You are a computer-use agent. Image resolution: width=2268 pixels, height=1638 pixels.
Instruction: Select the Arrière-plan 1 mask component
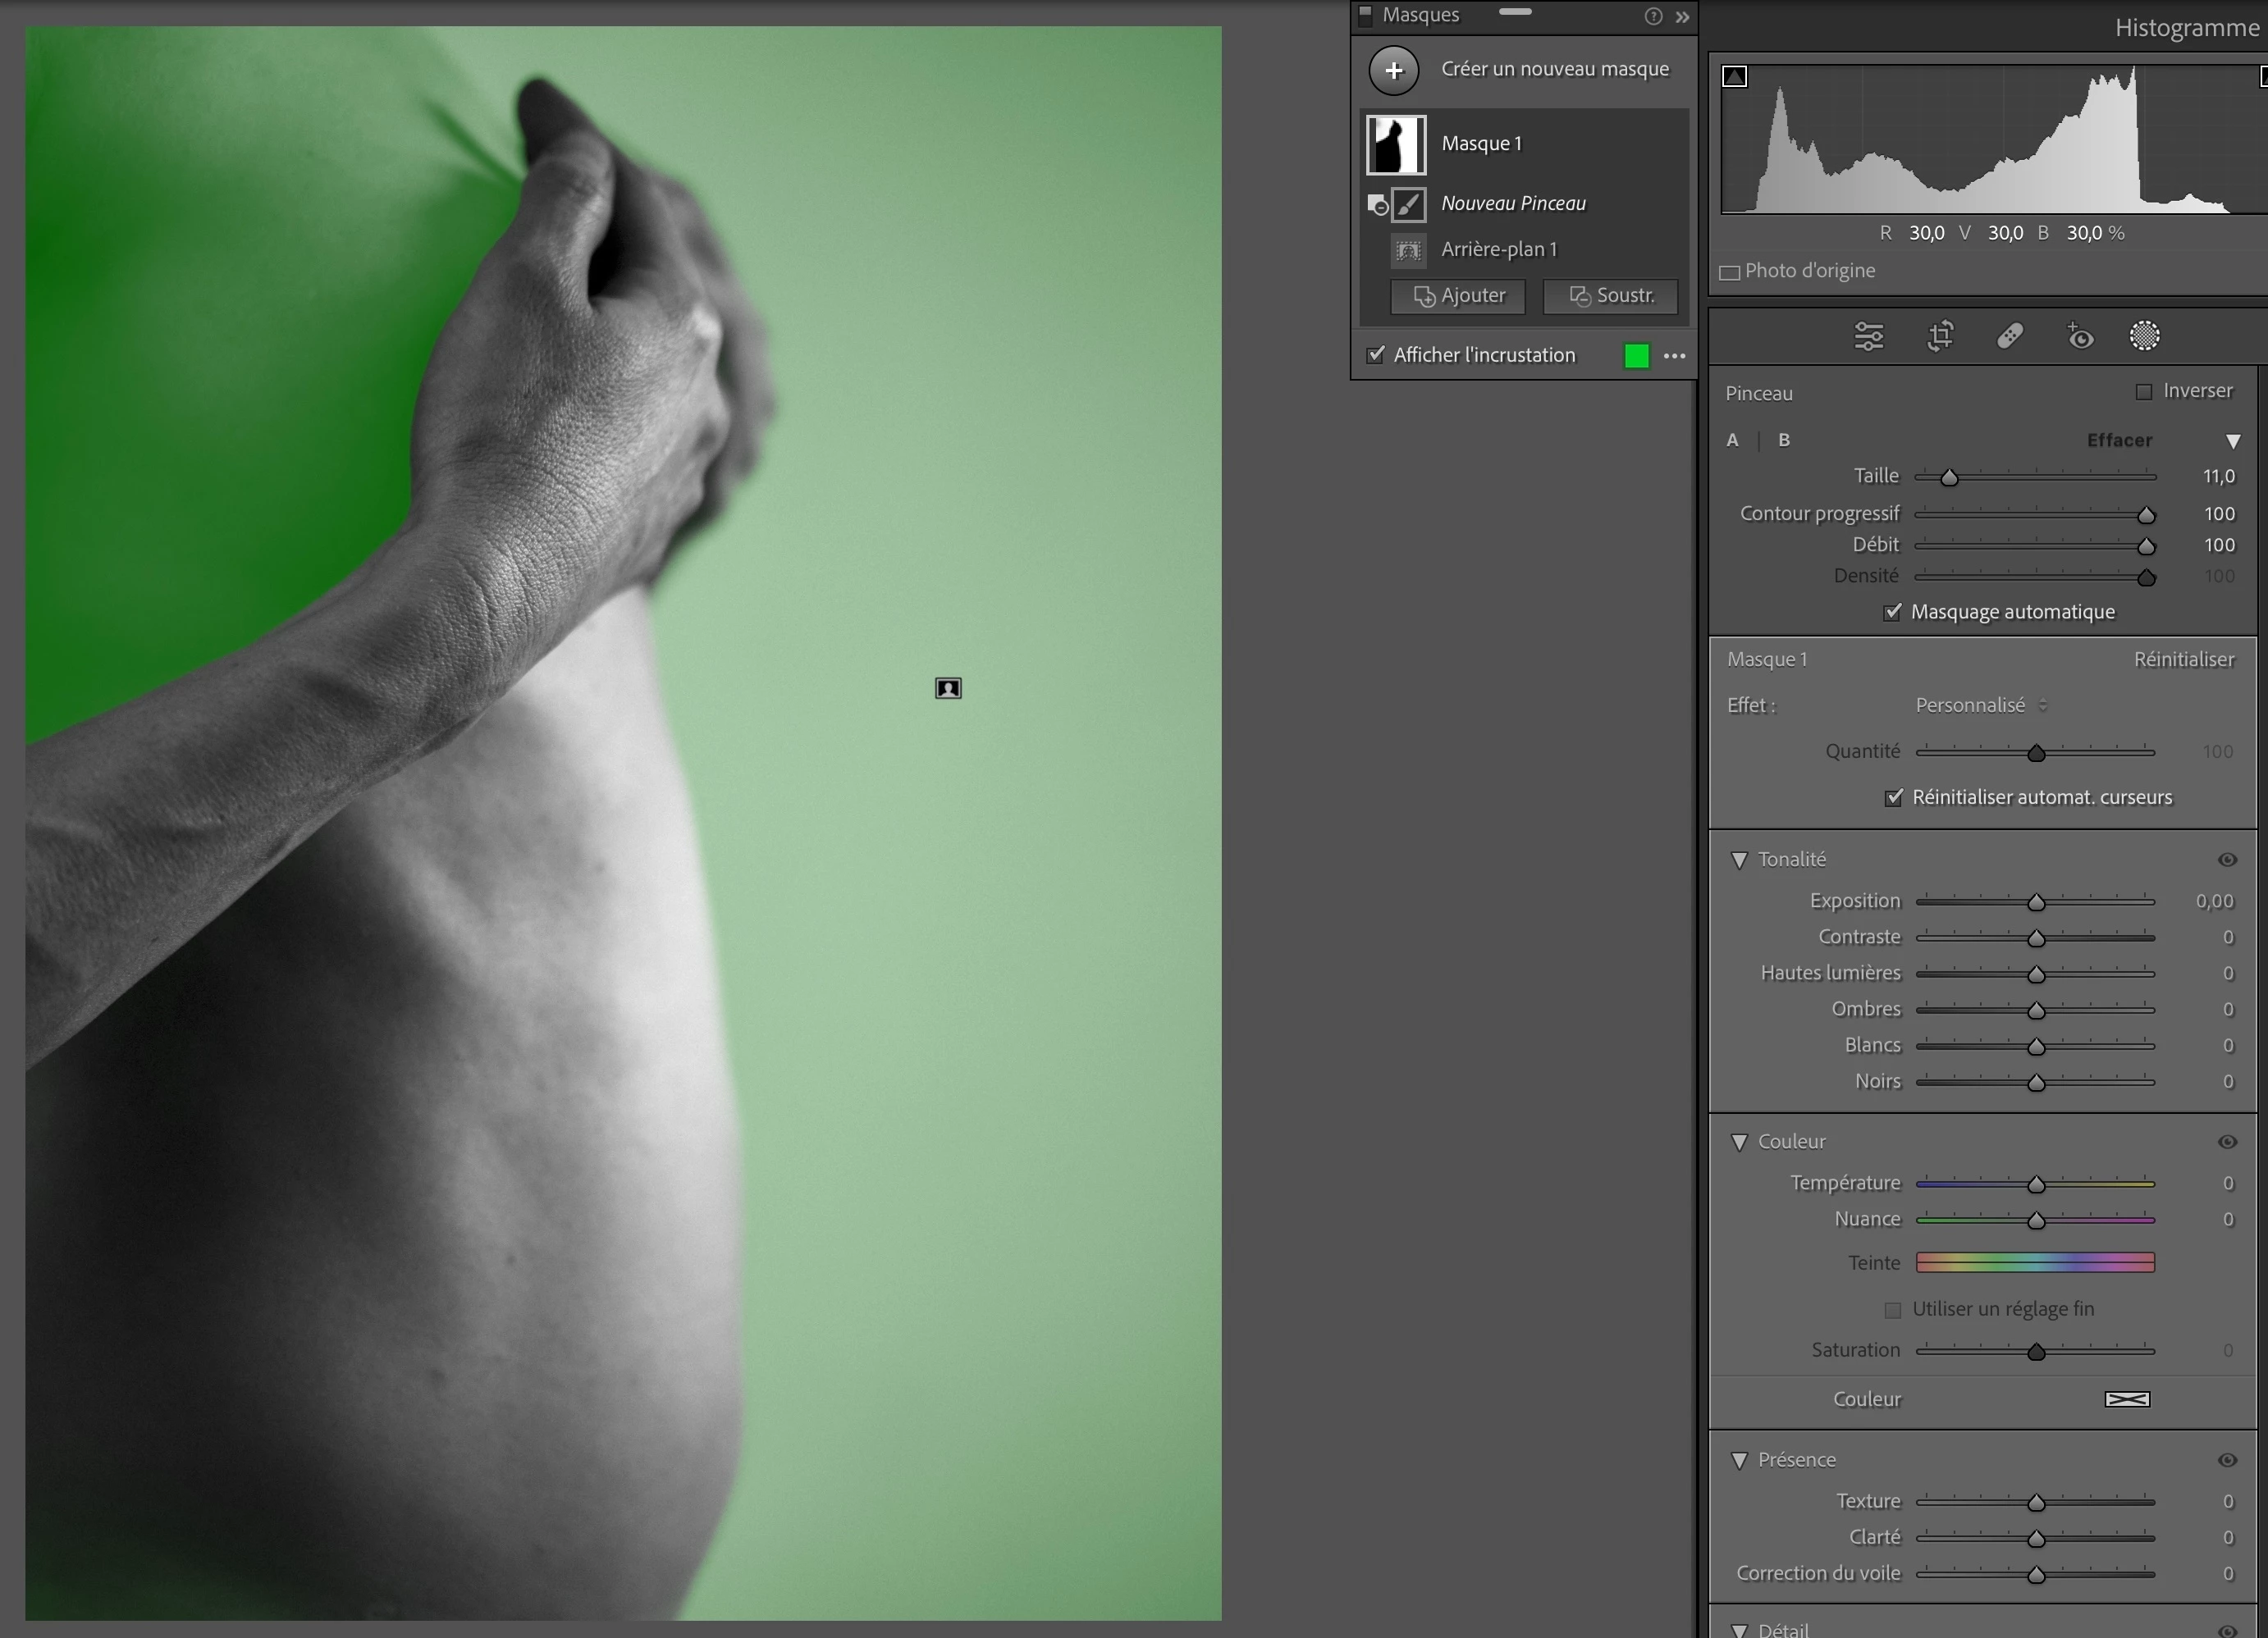click(1498, 250)
